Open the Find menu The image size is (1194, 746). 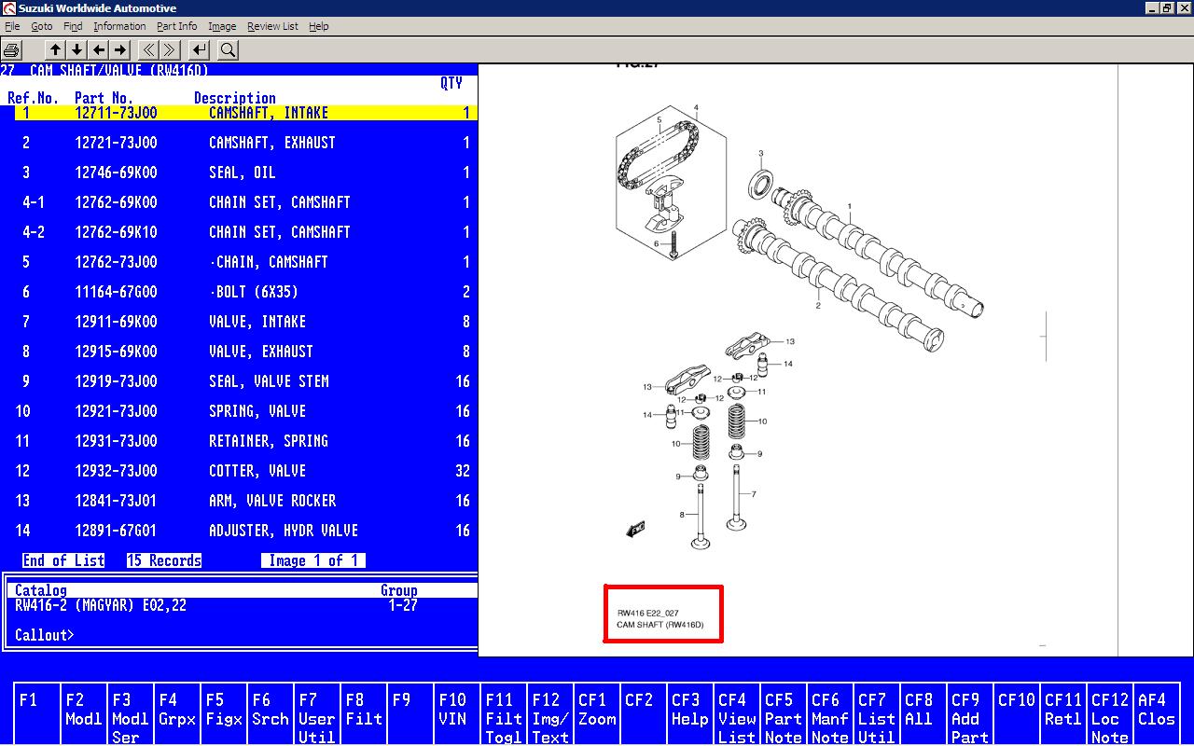[73, 26]
